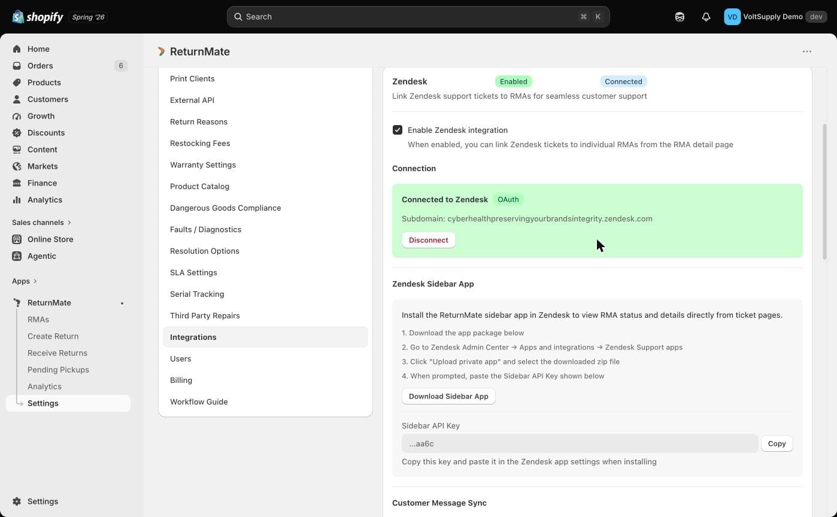Toggle Enable Zendesk integration checkbox

(x=398, y=130)
